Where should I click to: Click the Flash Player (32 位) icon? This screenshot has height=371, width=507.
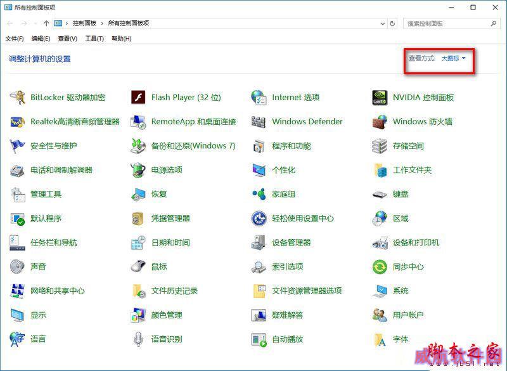point(138,98)
